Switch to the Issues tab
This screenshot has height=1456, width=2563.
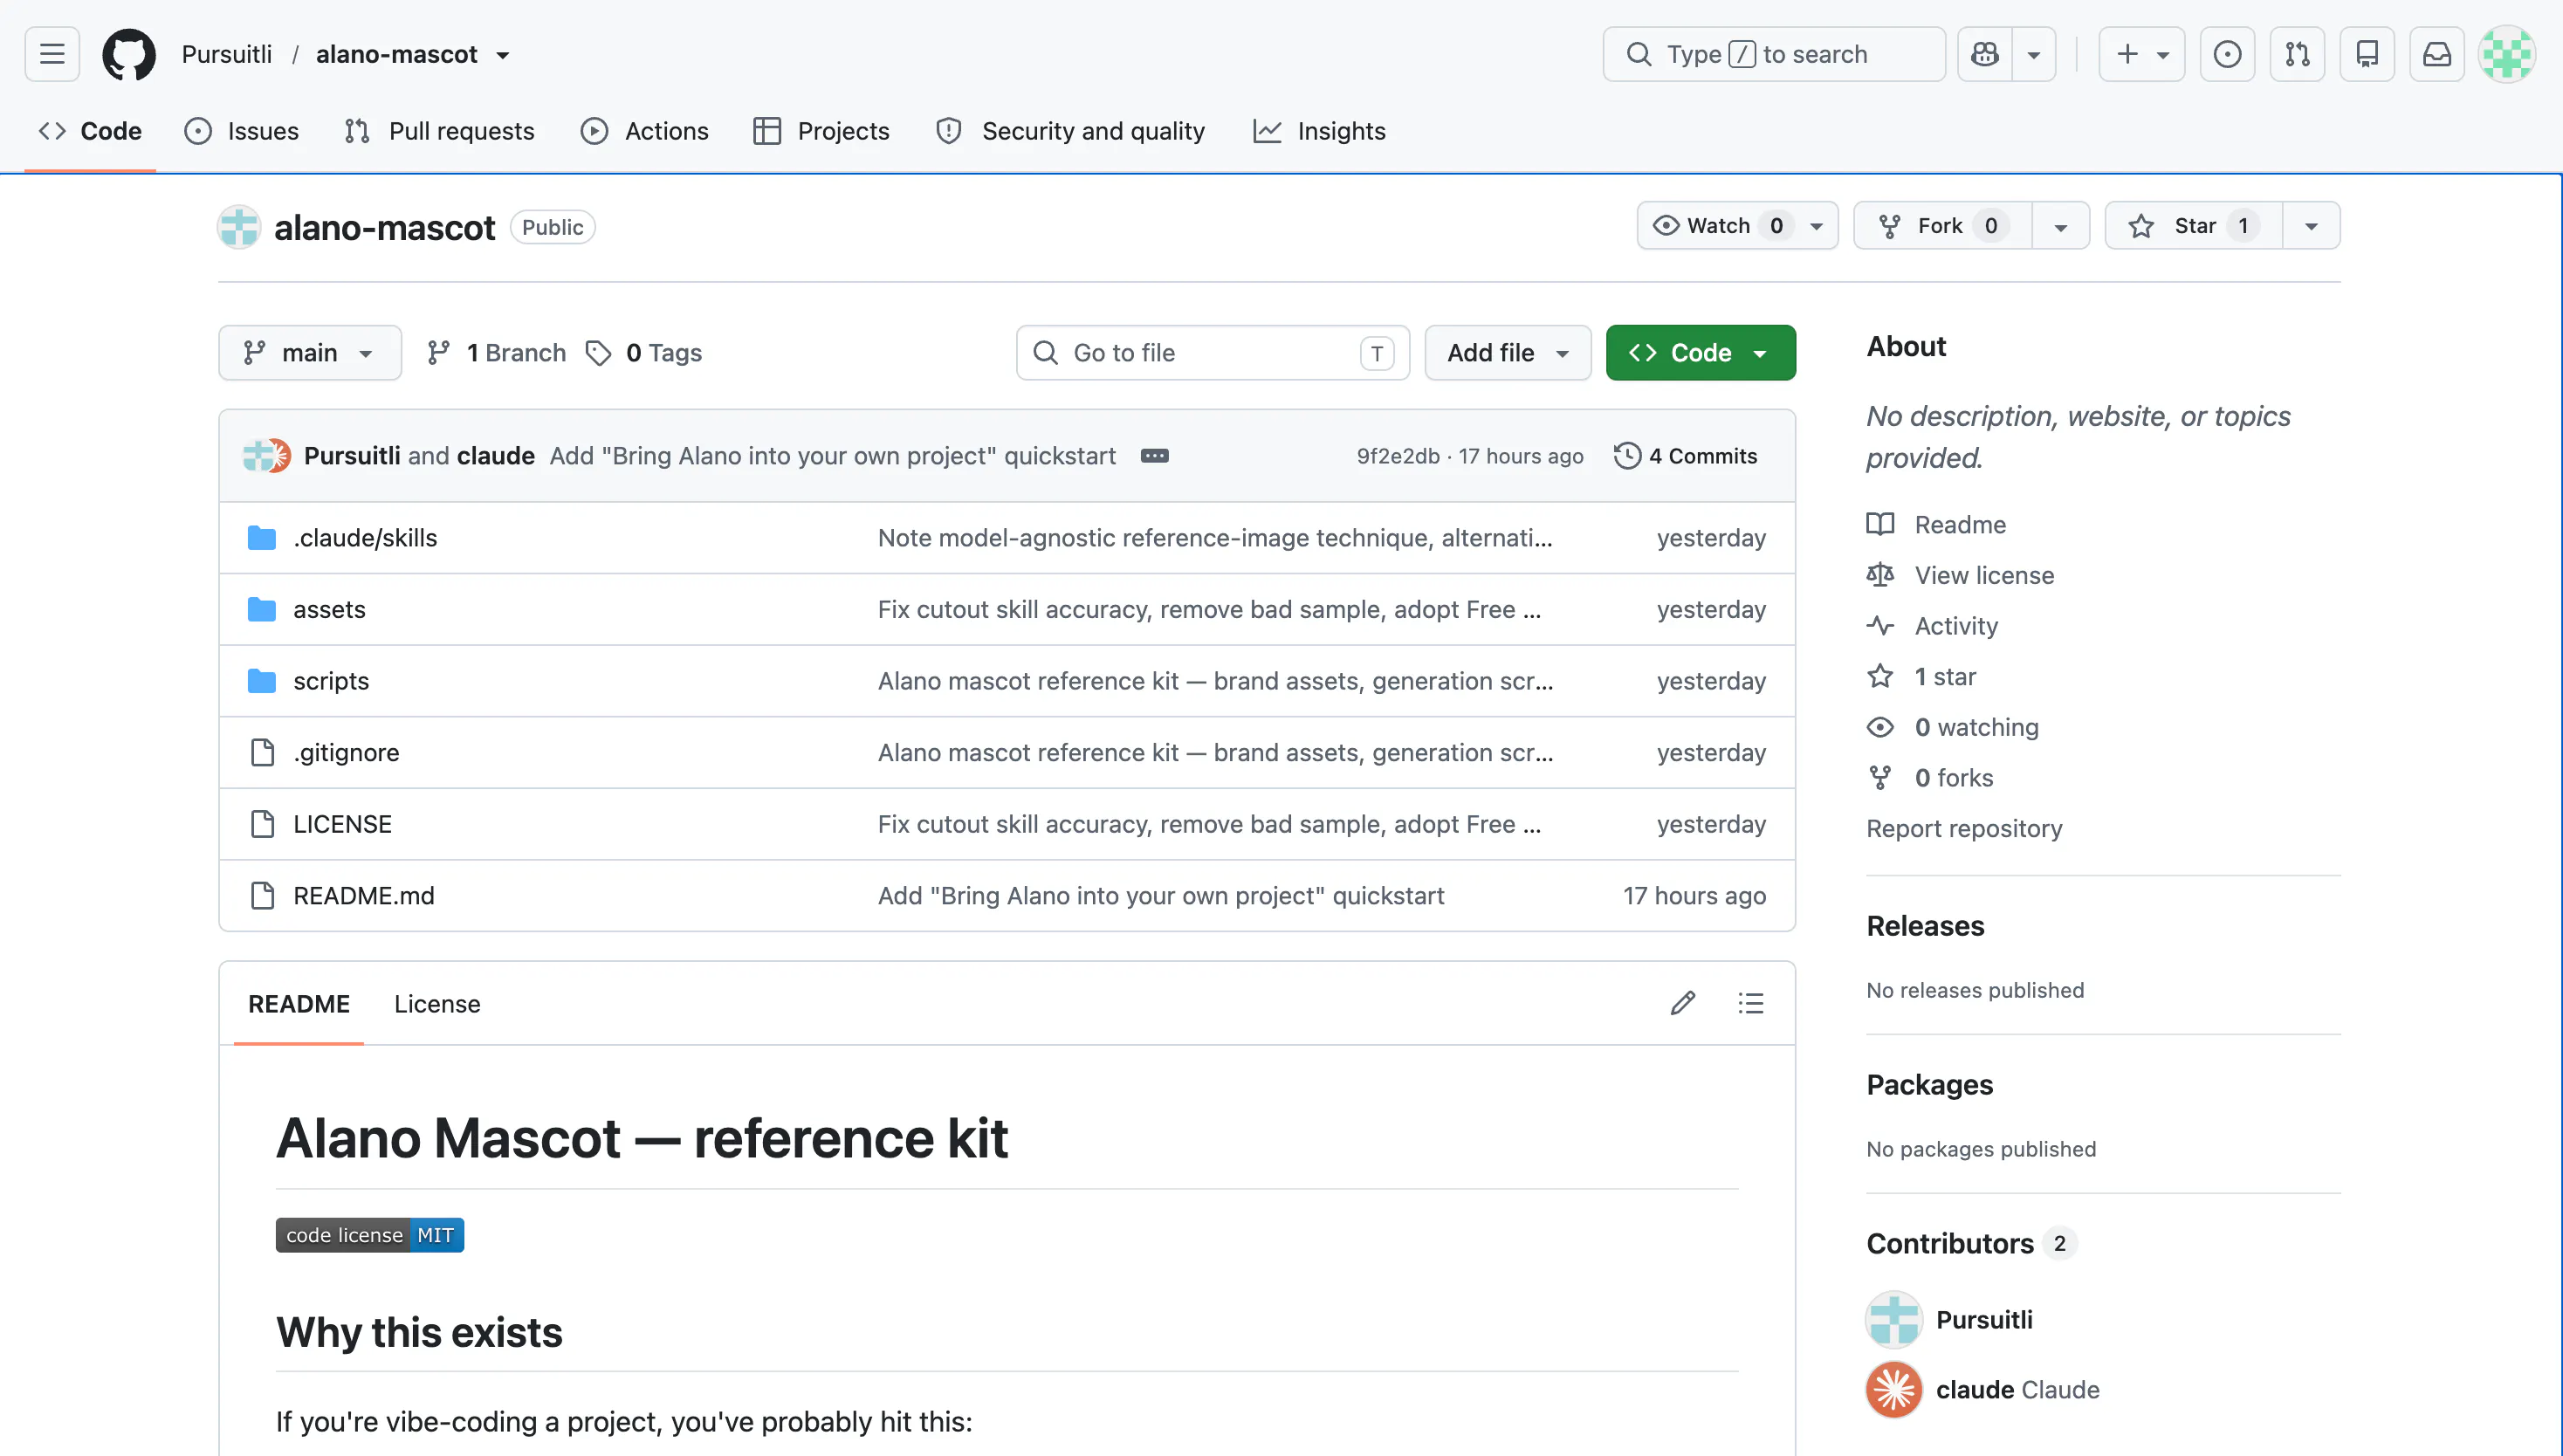coord(241,131)
